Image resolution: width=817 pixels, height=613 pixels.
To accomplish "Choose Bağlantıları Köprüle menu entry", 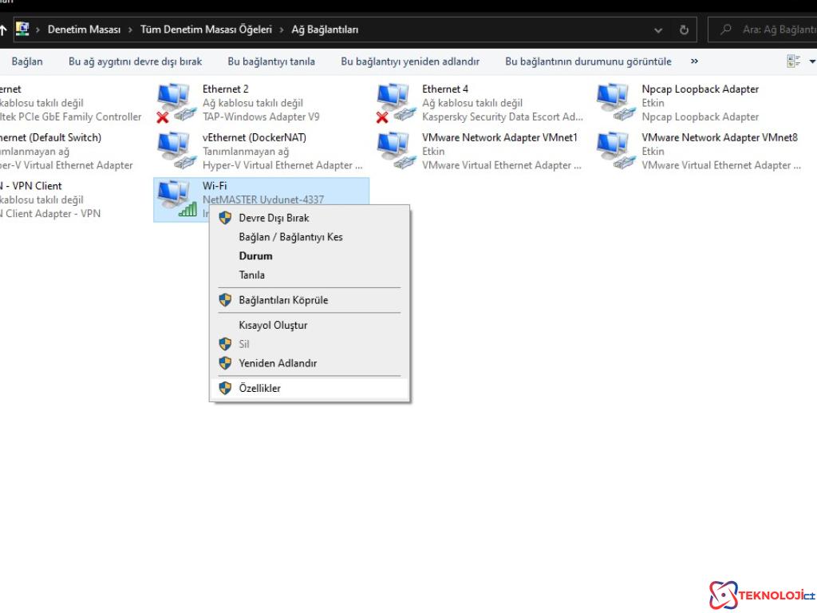I will [283, 300].
